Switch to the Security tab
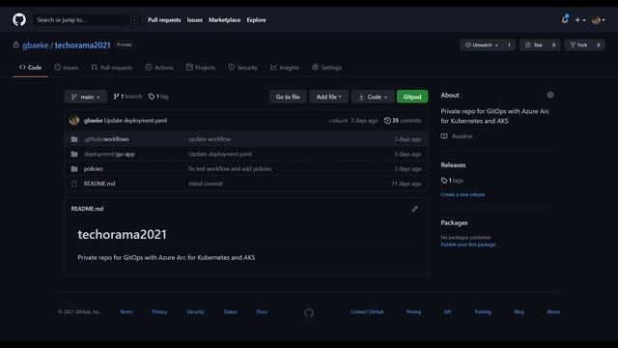 242,68
